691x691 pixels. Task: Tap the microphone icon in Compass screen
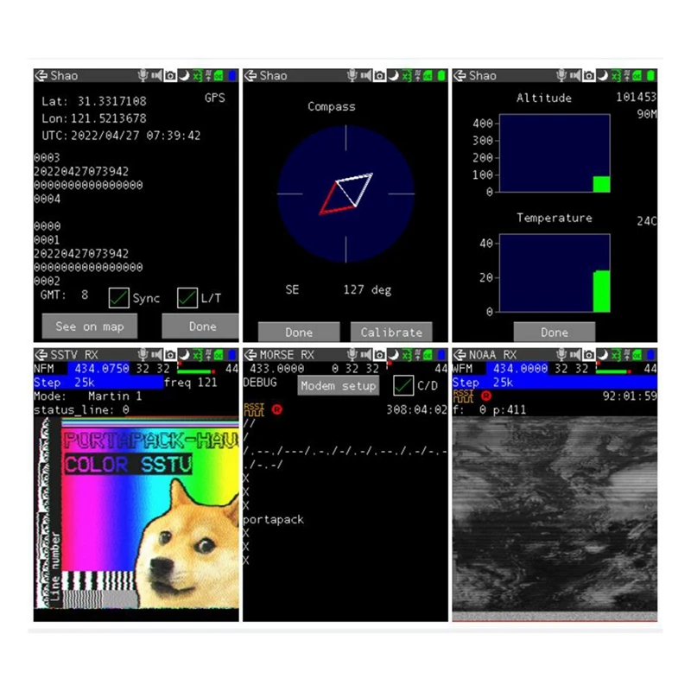[352, 76]
